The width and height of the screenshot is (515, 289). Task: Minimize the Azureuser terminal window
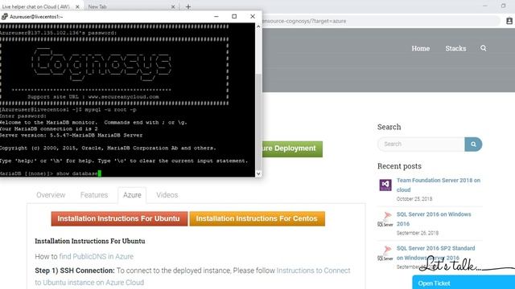(x=216, y=16)
